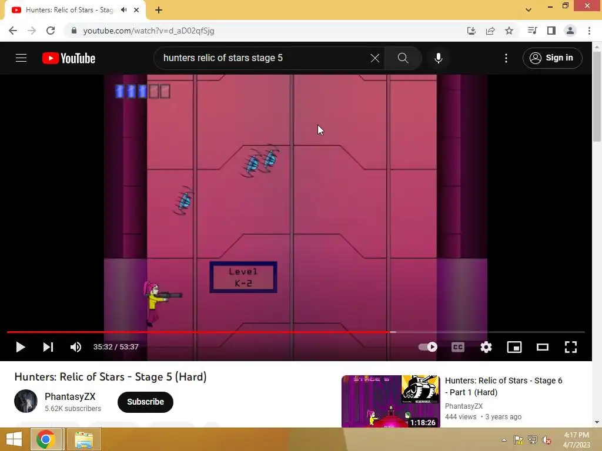The width and height of the screenshot is (602, 451).
Task: Click the Sign in button
Action: pyautogui.click(x=552, y=58)
